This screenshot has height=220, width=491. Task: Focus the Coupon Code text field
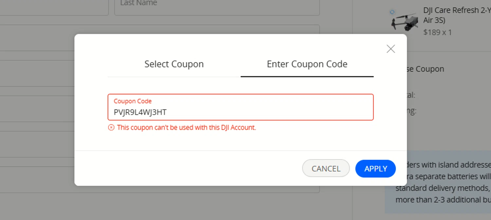[x=241, y=112]
